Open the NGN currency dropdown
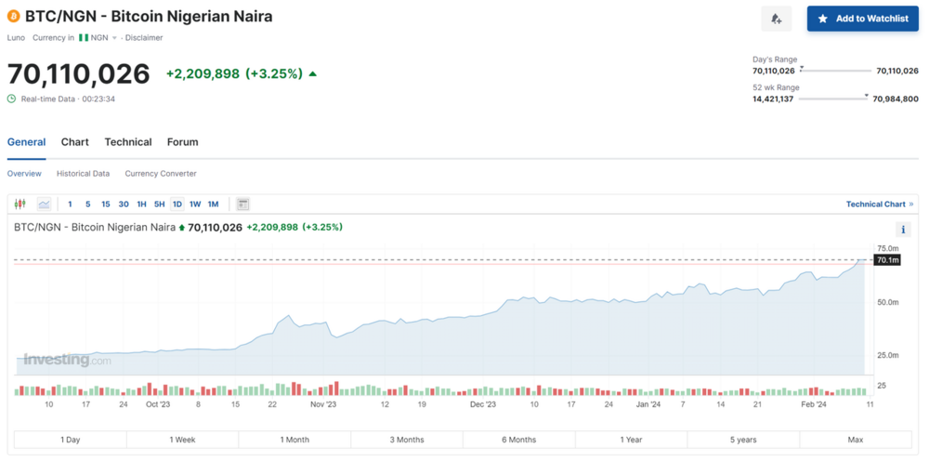The height and width of the screenshot is (461, 929). tap(100, 38)
